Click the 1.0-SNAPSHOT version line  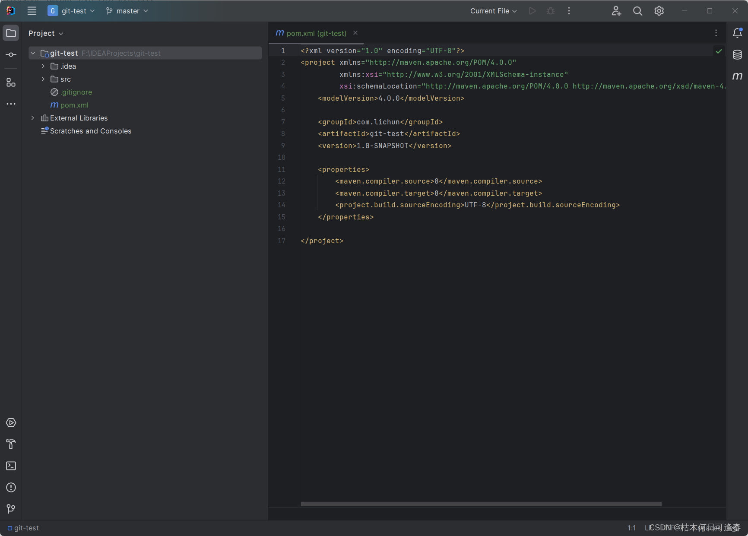coord(385,146)
